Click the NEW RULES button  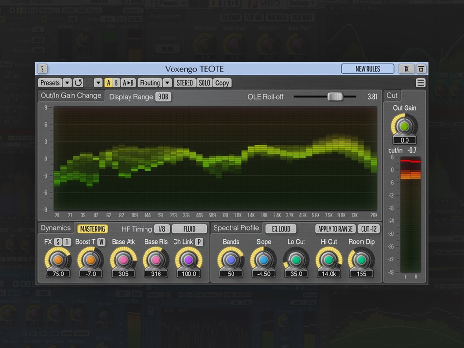pyautogui.click(x=368, y=69)
